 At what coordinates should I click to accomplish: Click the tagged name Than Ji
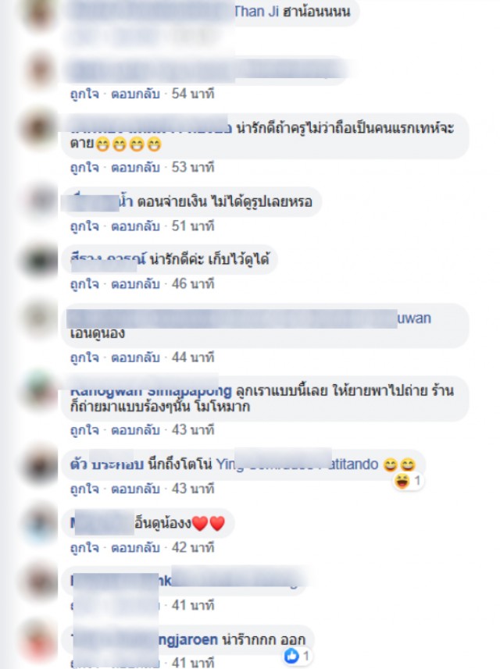coord(256,11)
